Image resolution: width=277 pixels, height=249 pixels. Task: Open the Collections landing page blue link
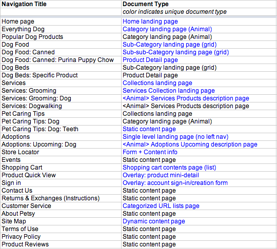157,83
